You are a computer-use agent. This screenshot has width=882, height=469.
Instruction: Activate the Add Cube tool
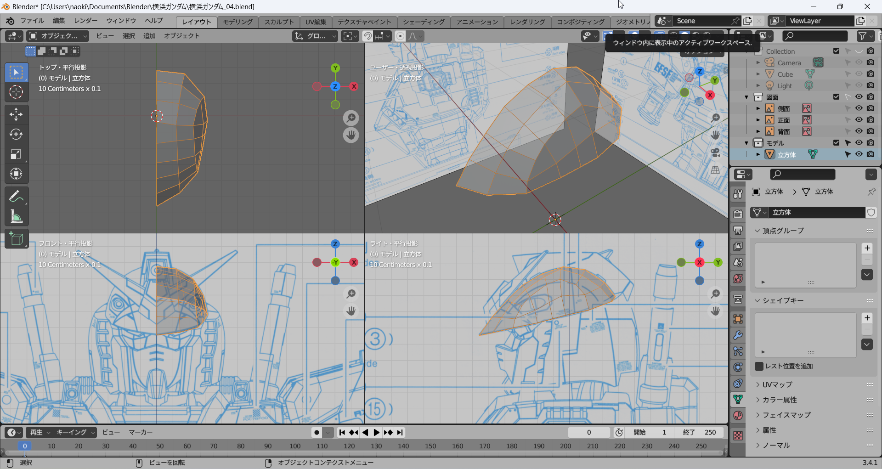(x=16, y=239)
